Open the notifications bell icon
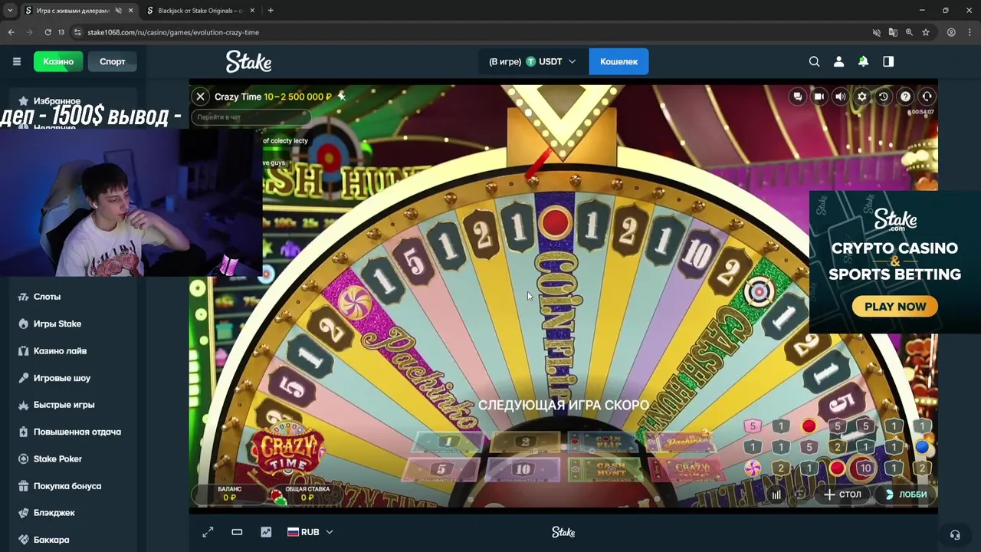Screen dimensions: 981x552 pos(863,61)
